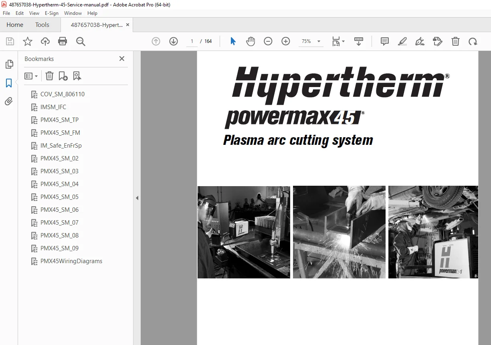Open bookmark PMX45_SM_05
The image size is (491, 345).
click(59, 197)
